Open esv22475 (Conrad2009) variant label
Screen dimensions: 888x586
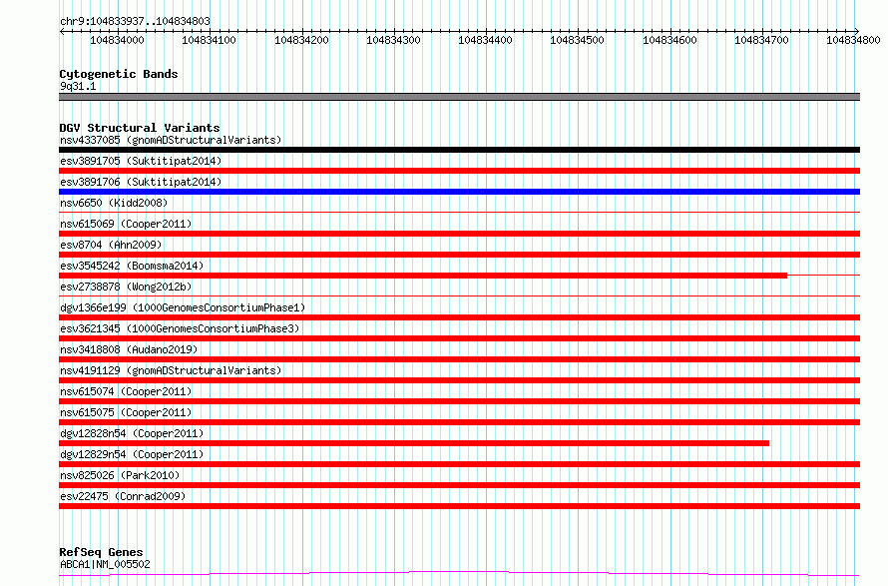[123, 496]
